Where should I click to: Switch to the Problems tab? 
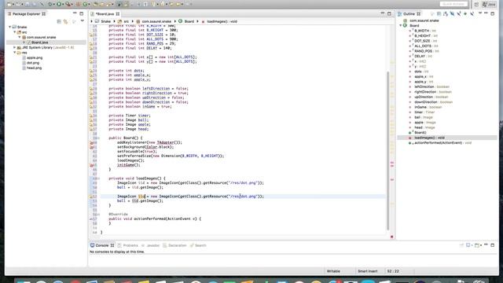(127, 245)
